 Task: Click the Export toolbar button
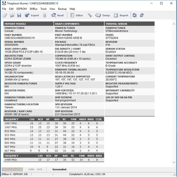(x=32, y=15)
